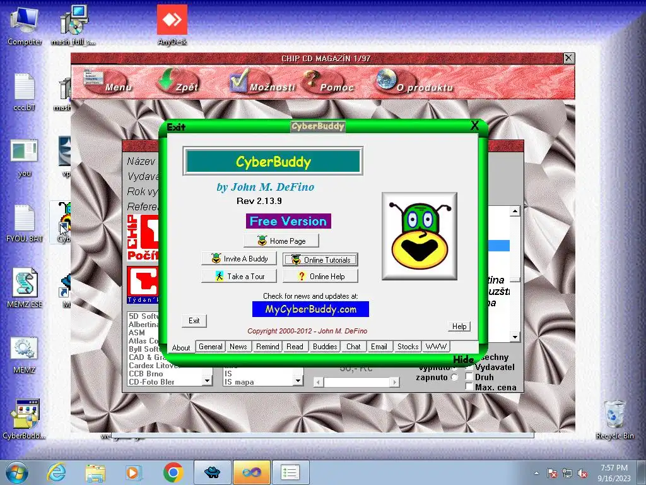
Task: Open the WWW tab
Action: coord(436,347)
